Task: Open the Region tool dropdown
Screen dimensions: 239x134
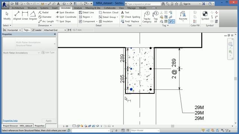Action: 91,17
